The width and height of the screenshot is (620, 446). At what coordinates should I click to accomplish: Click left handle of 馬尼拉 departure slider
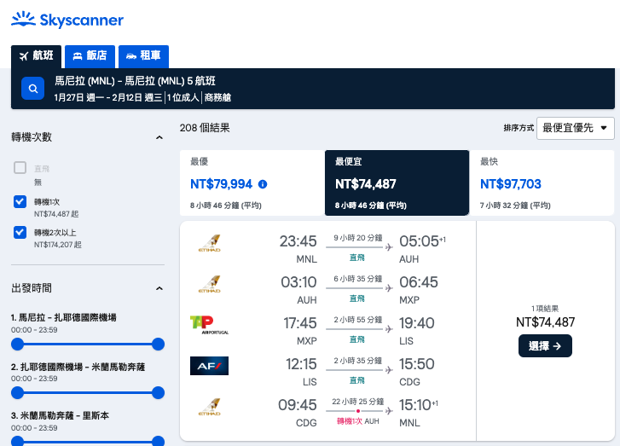pyautogui.click(x=17, y=344)
